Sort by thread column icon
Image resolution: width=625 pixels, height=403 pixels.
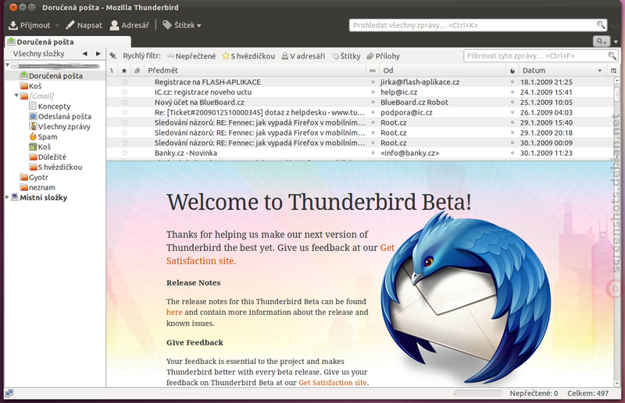pos(112,70)
